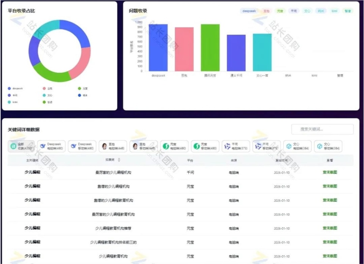Open 查询截图 for 靠谱的少儿编程教育机构 row
The width and height of the screenshot is (364, 264).
tap(329, 200)
